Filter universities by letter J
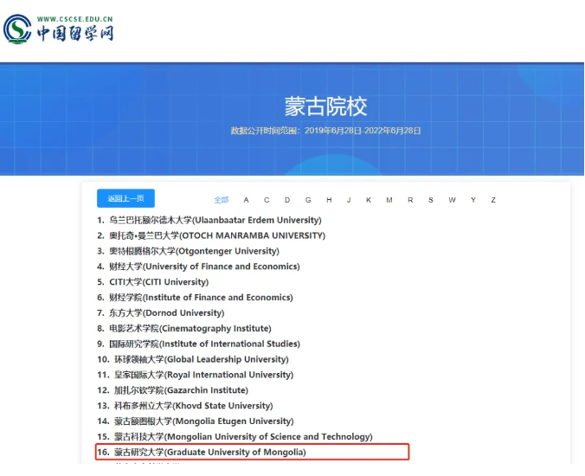 pyautogui.click(x=349, y=200)
